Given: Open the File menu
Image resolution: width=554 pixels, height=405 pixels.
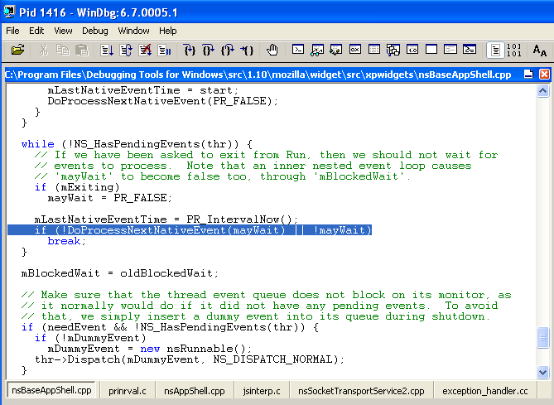Looking at the screenshot, I should [x=12, y=31].
